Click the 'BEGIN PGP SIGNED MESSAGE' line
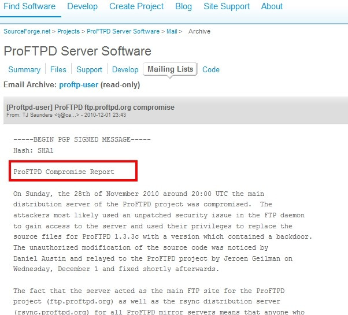 [82, 139]
